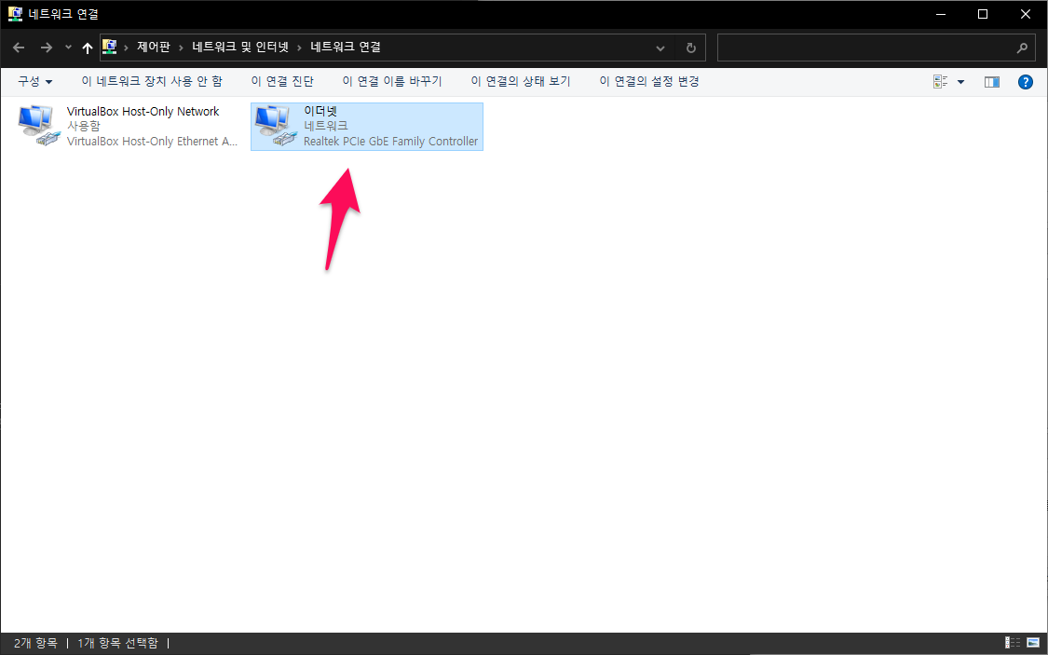Open address bar history dropdown
Image resolution: width=1048 pixels, height=655 pixels.
tap(660, 48)
